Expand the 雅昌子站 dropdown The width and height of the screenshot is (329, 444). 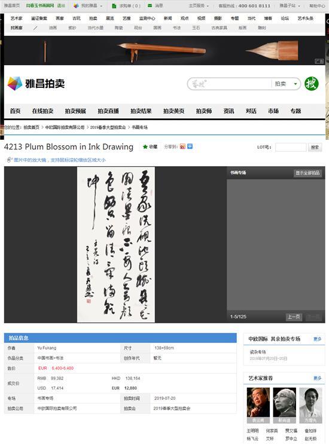click(290, 5)
